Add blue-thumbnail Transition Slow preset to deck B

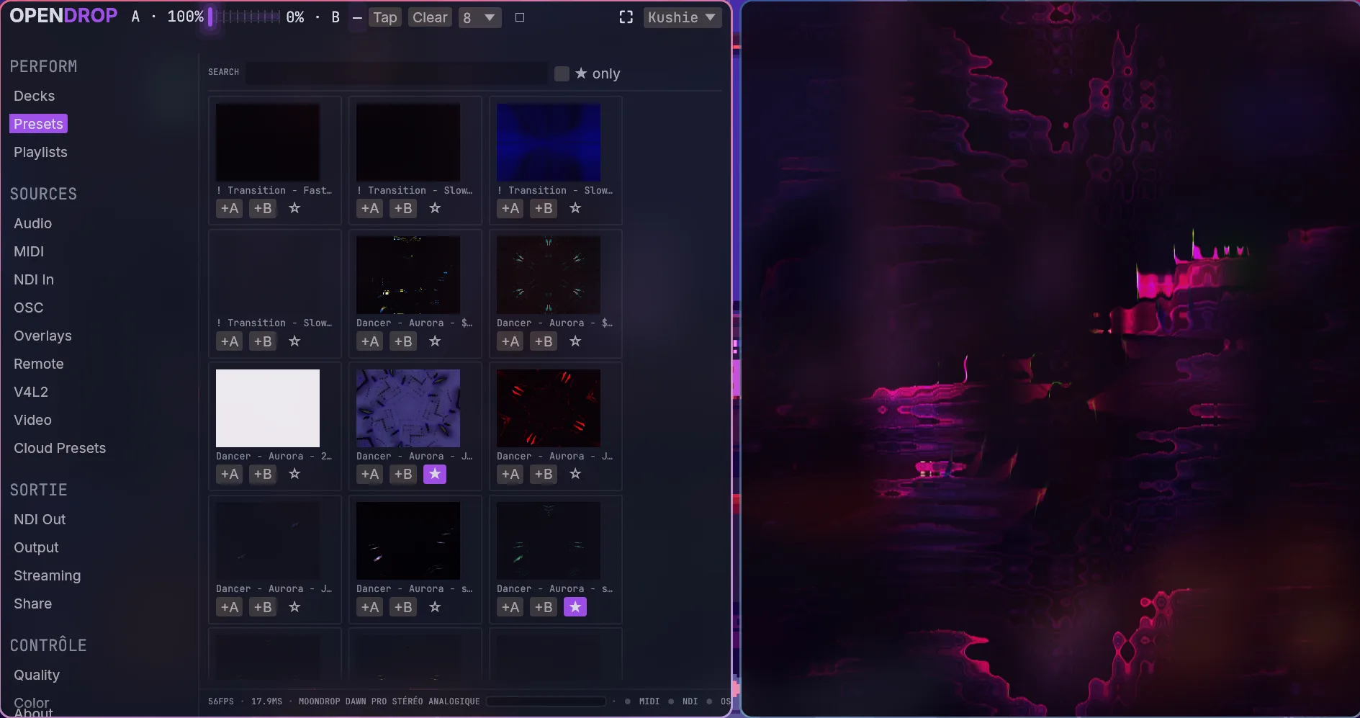click(544, 208)
